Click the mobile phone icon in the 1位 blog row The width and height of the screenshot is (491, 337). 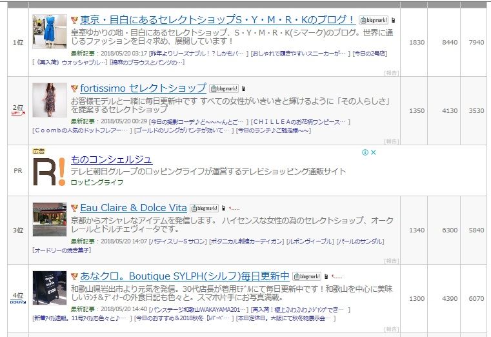pyautogui.click(x=394, y=21)
